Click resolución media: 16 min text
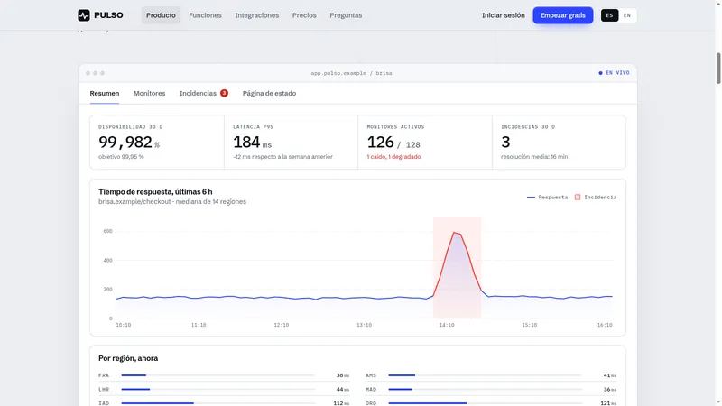Screen dimensions: 722x406 (x=534, y=157)
